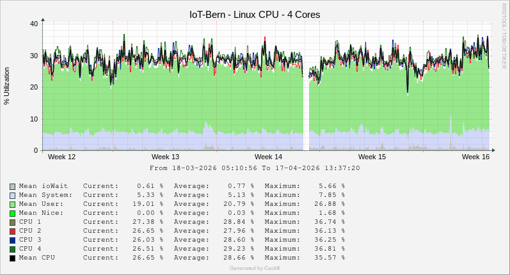Click the CPU 1 legend color swatch

click(12, 222)
